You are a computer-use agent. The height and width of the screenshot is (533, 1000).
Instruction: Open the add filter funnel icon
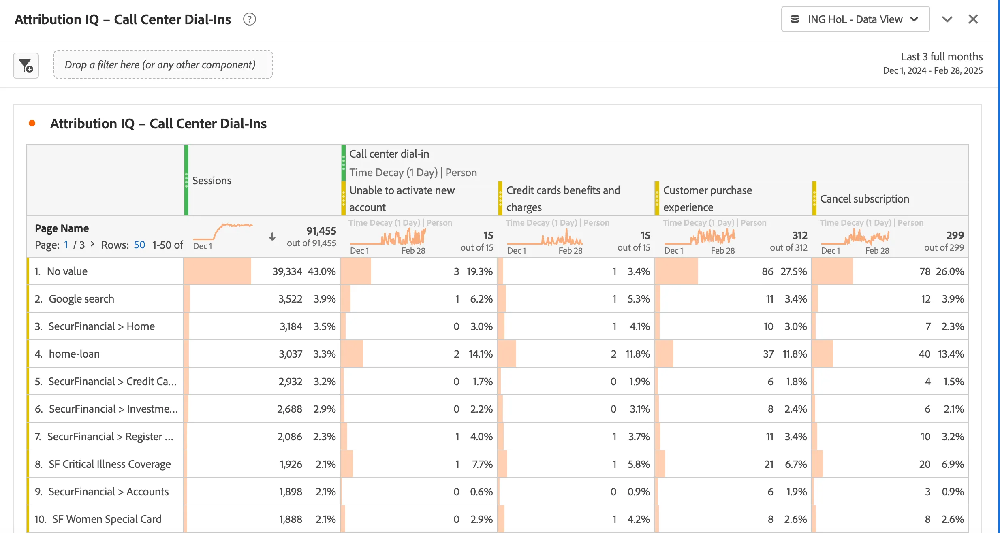26,65
